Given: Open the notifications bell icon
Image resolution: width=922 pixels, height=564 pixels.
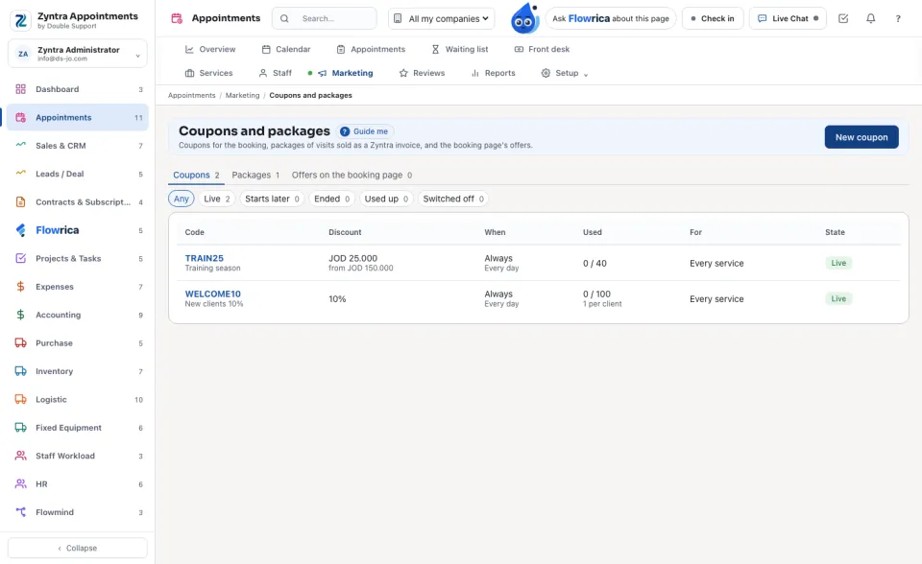Looking at the screenshot, I should (x=871, y=19).
